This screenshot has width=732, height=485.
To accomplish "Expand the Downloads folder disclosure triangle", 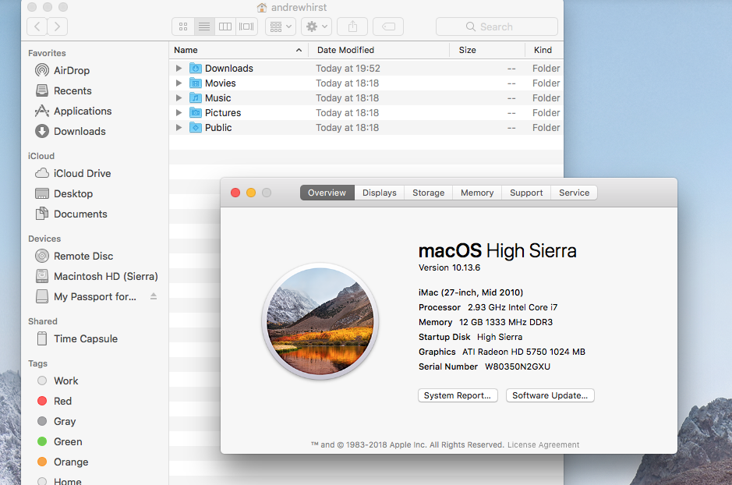I will 179,68.
